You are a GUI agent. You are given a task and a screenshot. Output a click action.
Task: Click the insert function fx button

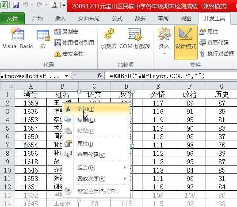(x=99, y=75)
